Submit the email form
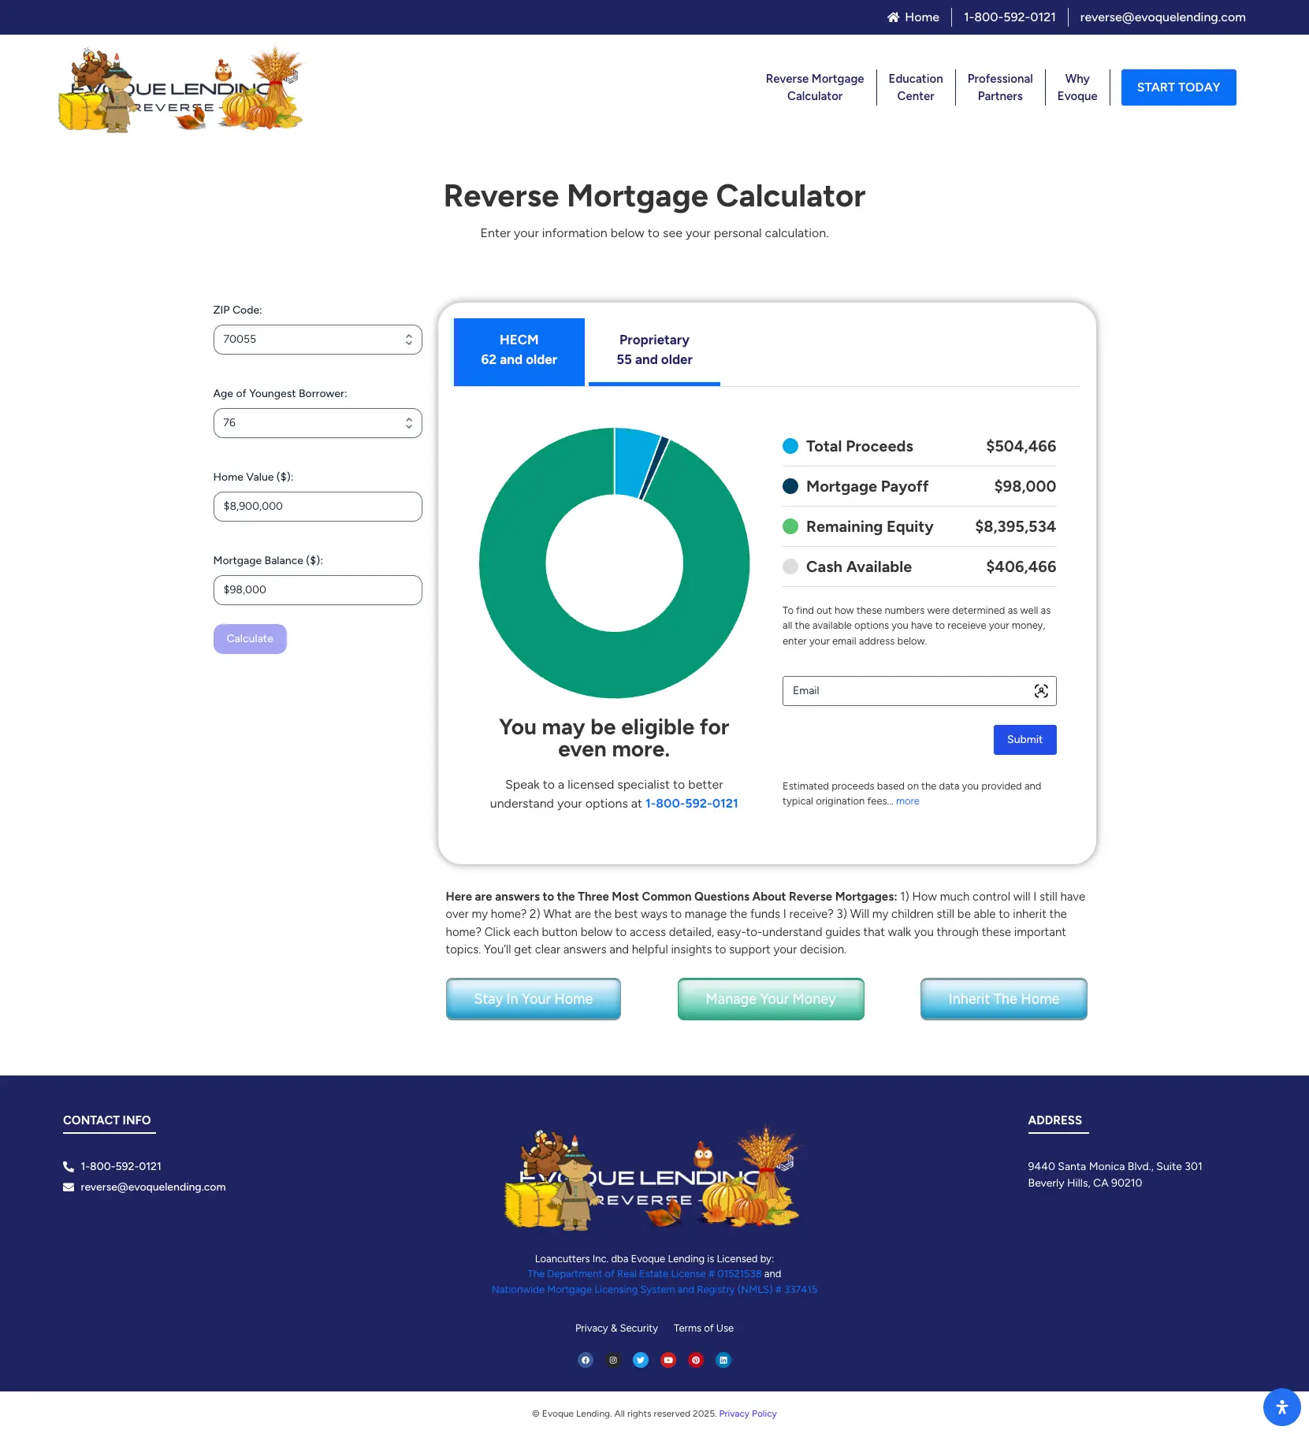1309x1434 pixels. pyautogui.click(x=1024, y=740)
